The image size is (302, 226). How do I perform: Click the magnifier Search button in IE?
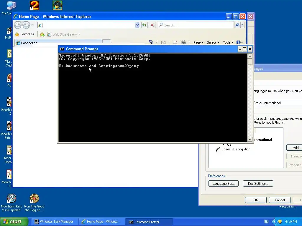pos(237,25)
